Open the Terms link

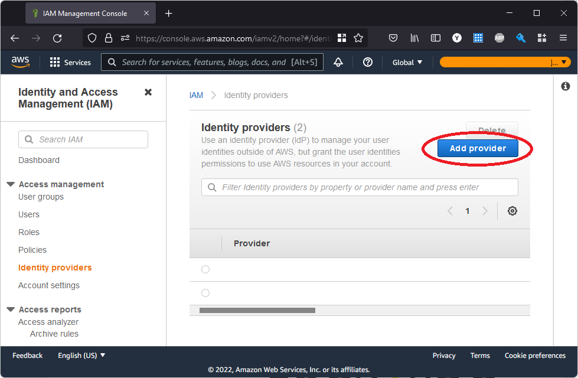click(x=480, y=356)
